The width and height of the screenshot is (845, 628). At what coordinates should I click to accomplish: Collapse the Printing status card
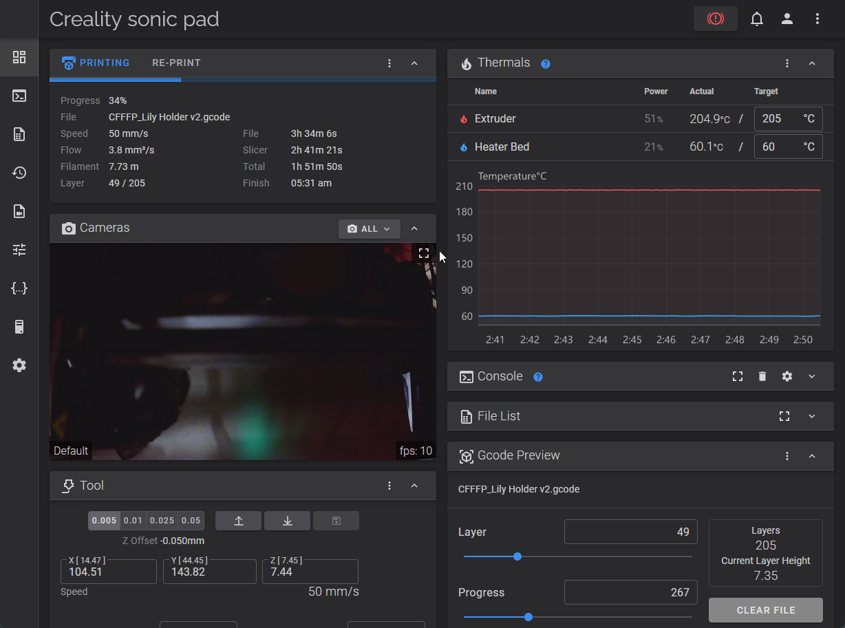[x=414, y=63]
